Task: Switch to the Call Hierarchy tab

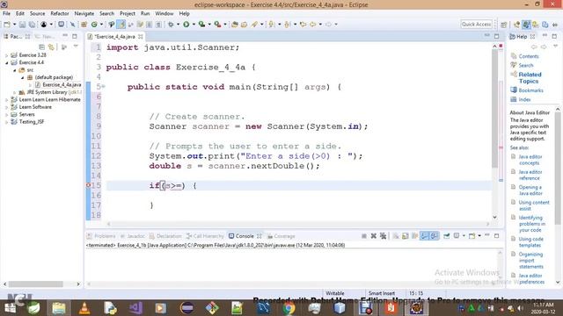Action: click(x=205, y=236)
